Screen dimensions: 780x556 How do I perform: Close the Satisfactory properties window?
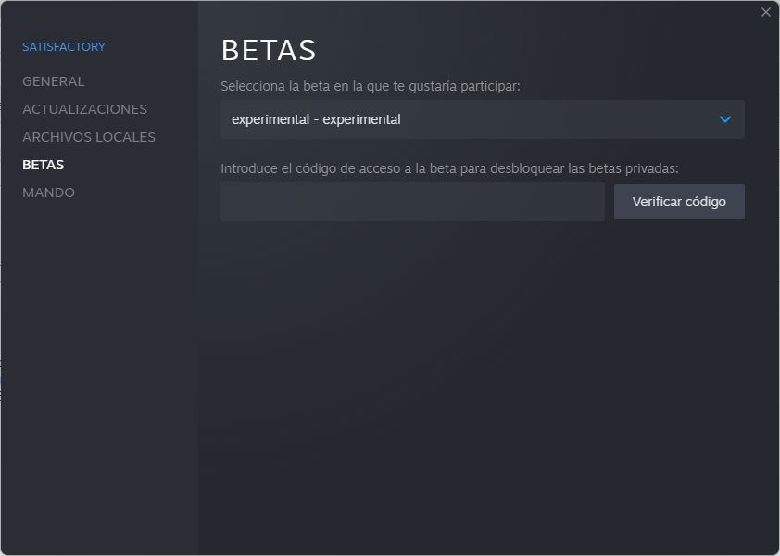pos(765,12)
